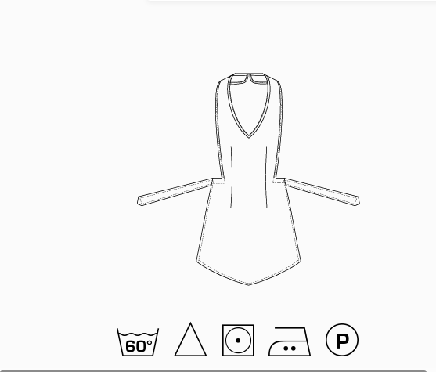436x372 pixels.
Task: Click the 60° machine wash symbol
Action: tap(138, 342)
